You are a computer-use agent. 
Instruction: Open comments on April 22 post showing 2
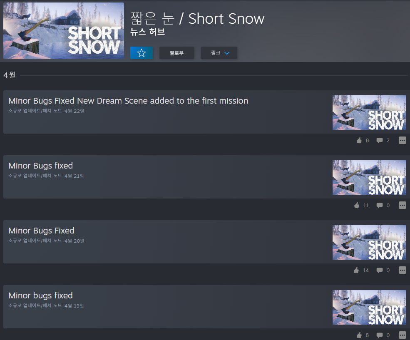[383, 141]
